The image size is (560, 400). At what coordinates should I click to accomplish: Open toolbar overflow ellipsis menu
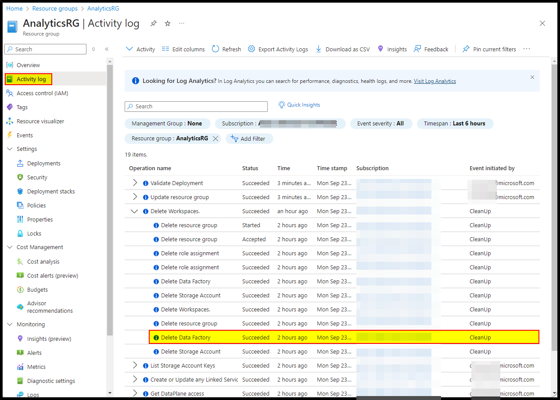527,49
